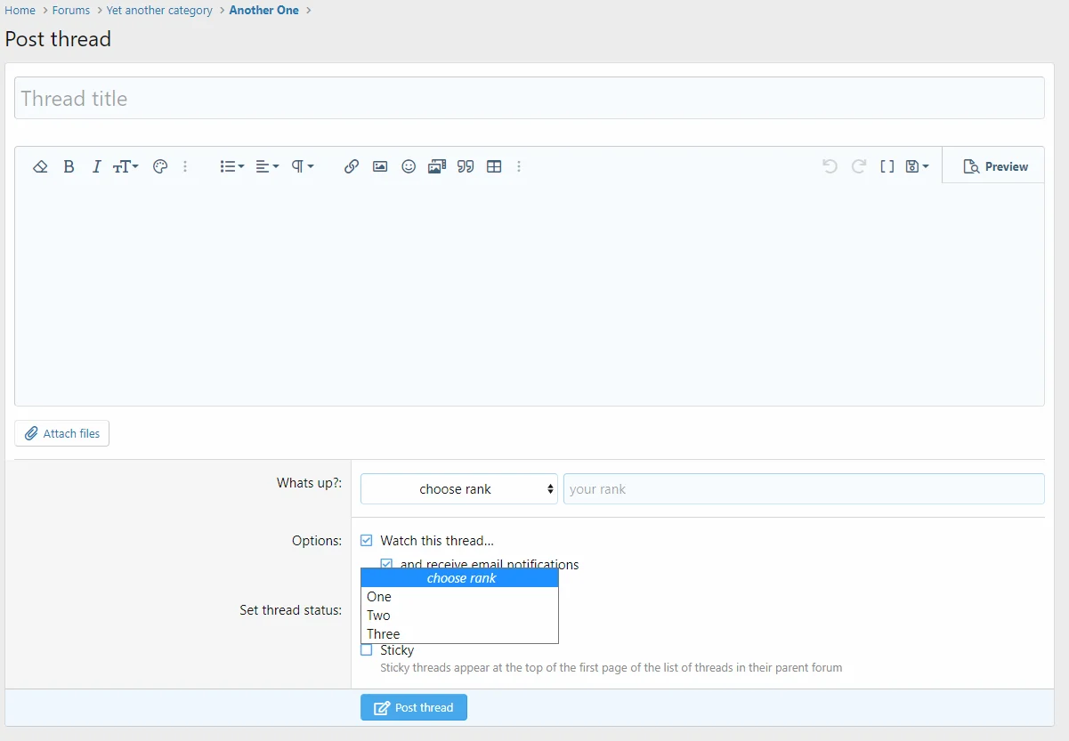
Task: Toggle receive email notifications checkbox
Action: [386, 564]
